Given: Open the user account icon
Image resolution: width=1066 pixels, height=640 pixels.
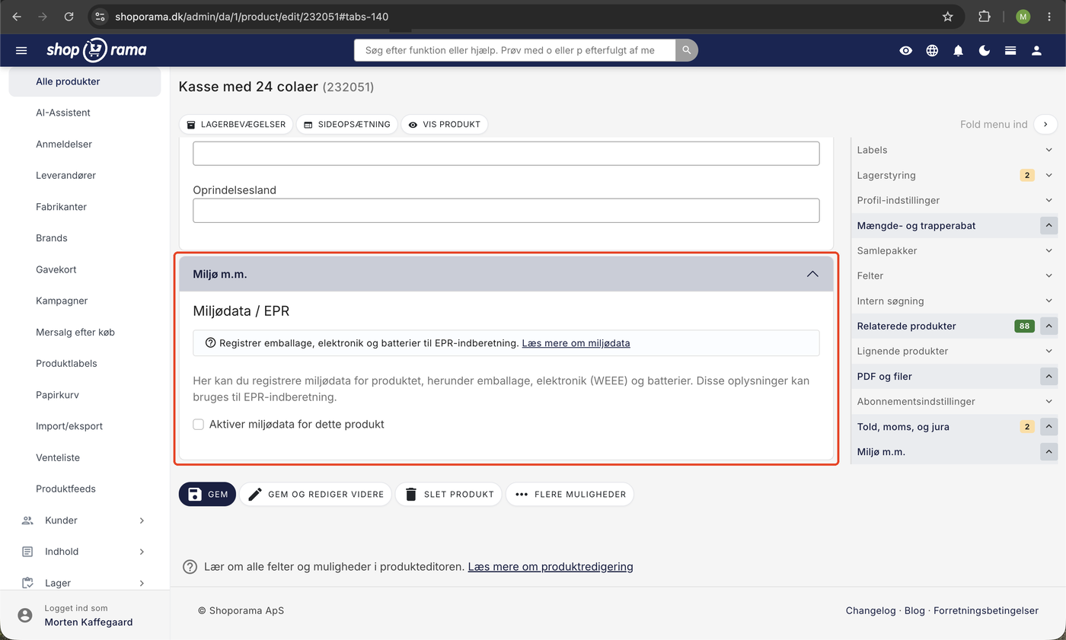Looking at the screenshot, I should 1036,50.
